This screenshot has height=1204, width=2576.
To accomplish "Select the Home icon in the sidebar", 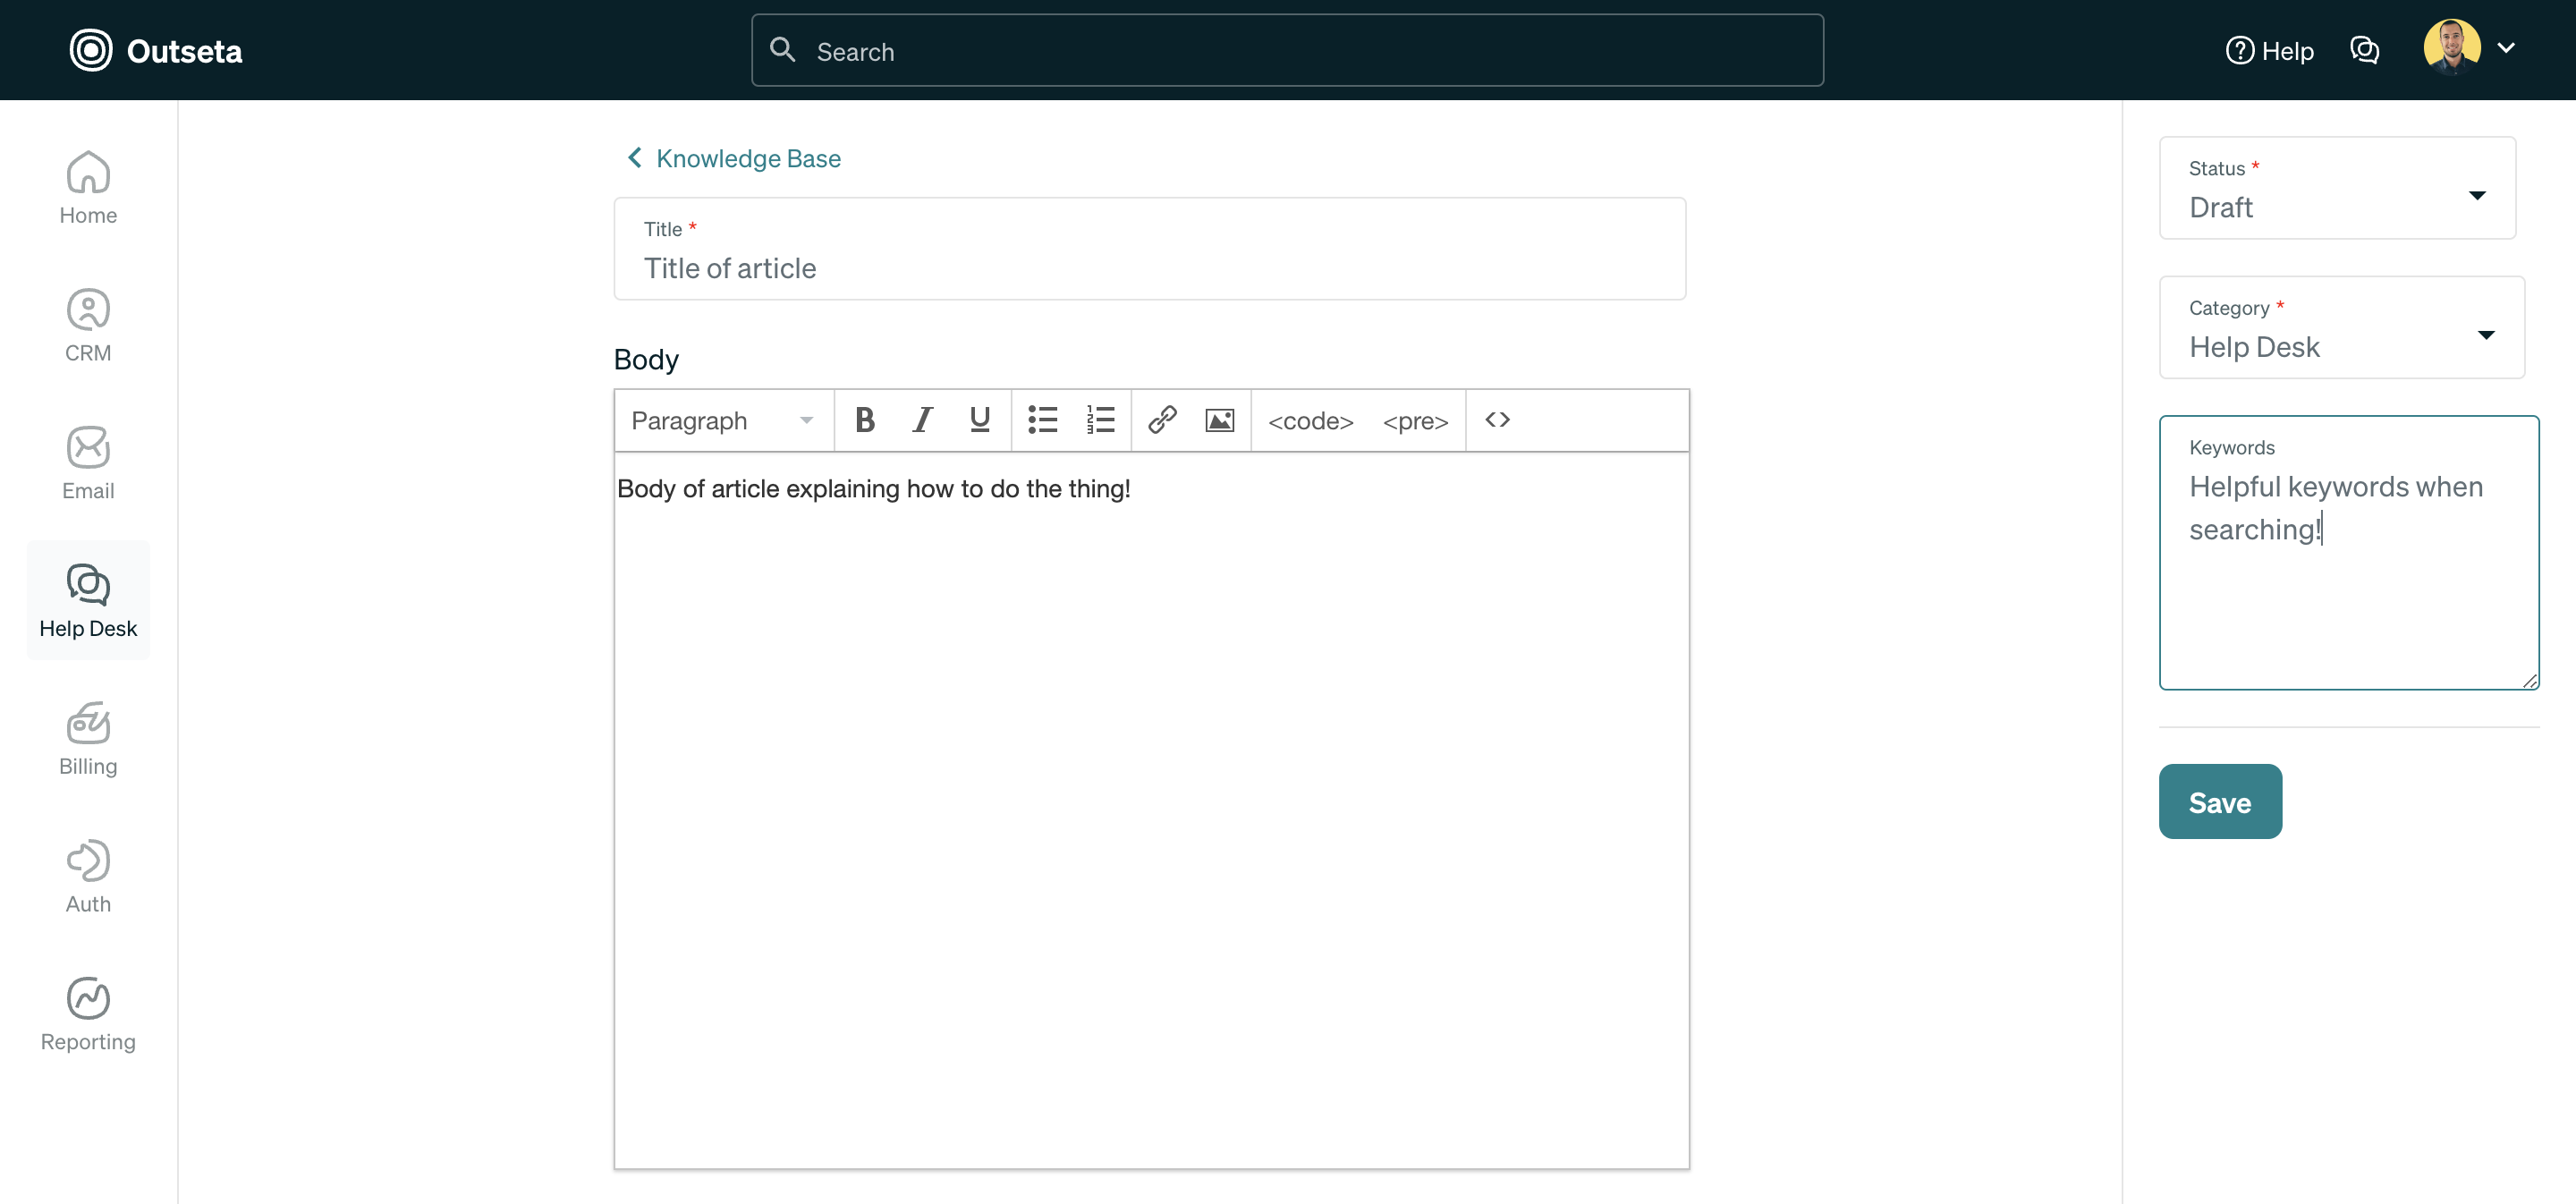I will (88, 186).
